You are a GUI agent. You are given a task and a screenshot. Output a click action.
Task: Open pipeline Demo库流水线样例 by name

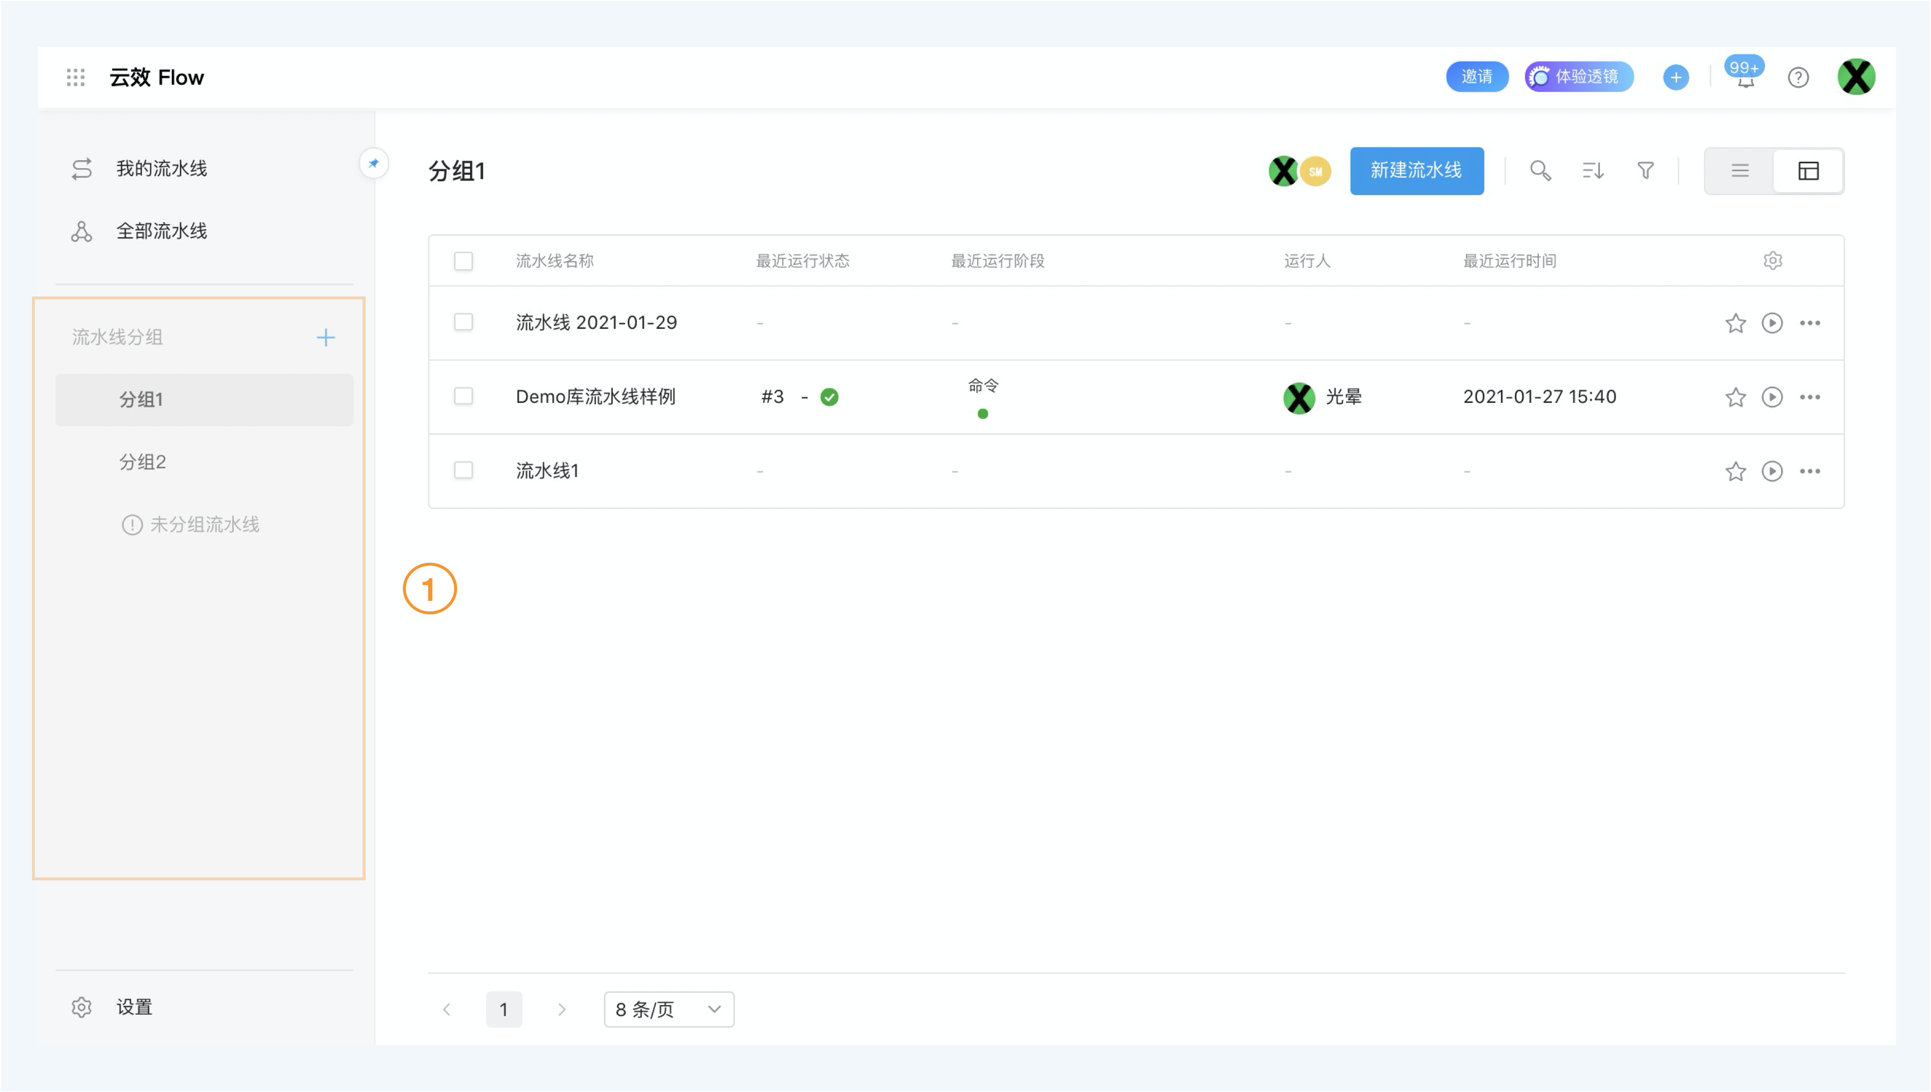[595, 397]
